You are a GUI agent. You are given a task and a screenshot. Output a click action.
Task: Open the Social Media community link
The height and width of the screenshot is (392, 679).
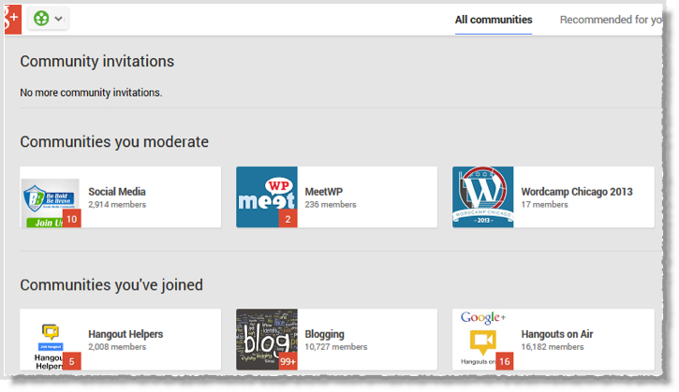coord(117,192)
